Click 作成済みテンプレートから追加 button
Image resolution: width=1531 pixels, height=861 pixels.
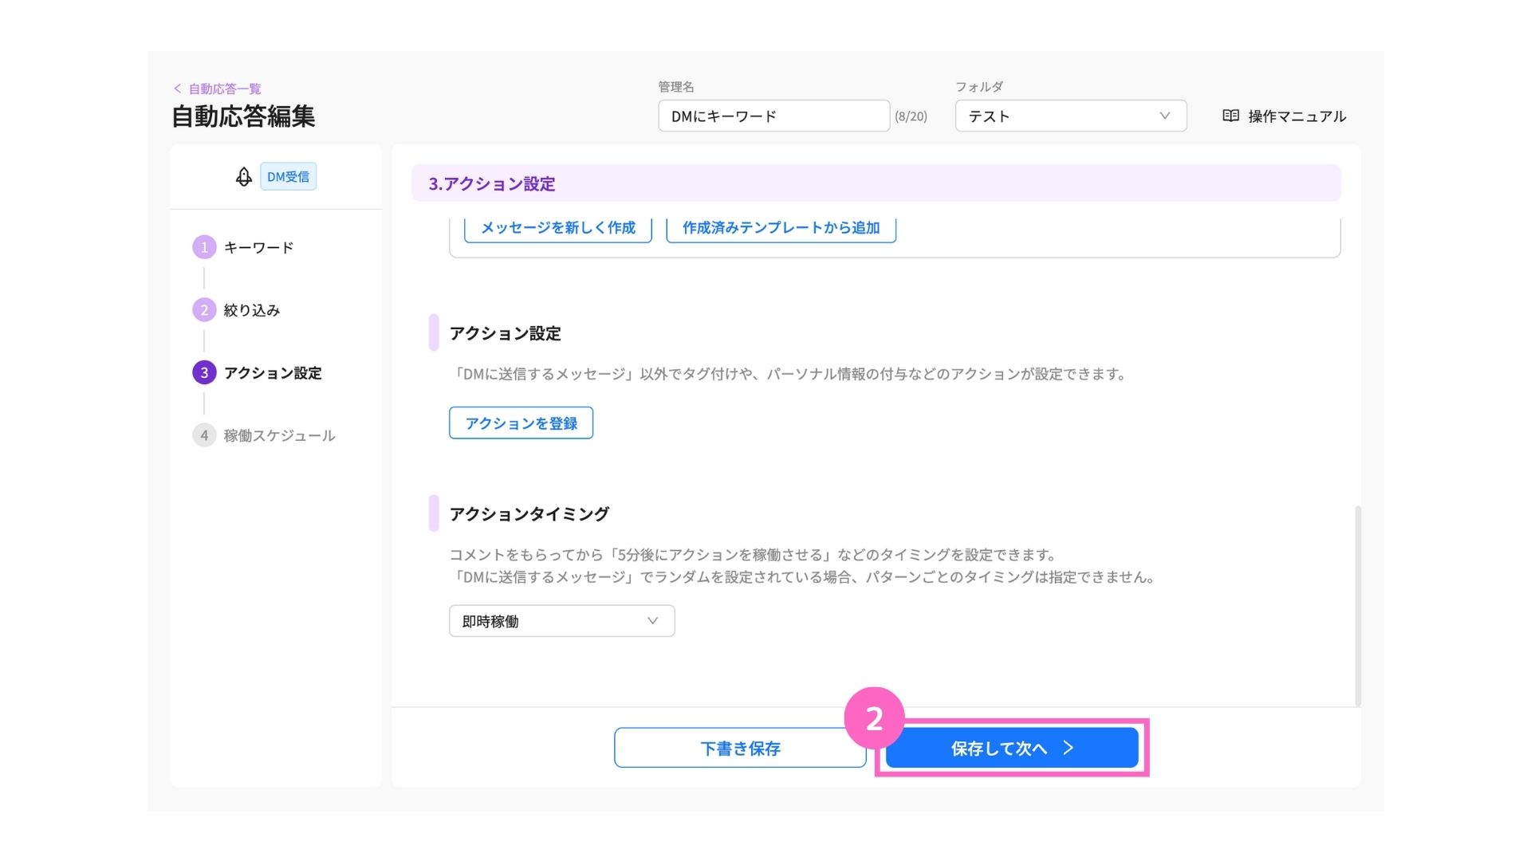[781, 228]
